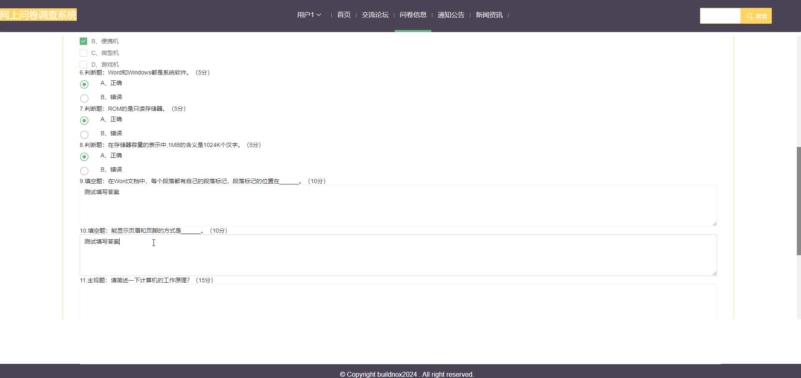The width and height of the screenshot is (801, 378).
Task: Select the 问卷信息 nav item
Action: 413,15
